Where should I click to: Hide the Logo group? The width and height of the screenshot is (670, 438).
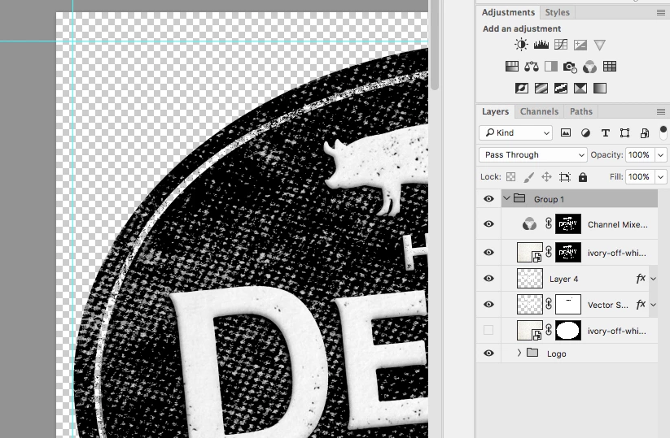(x=488, y=353)
